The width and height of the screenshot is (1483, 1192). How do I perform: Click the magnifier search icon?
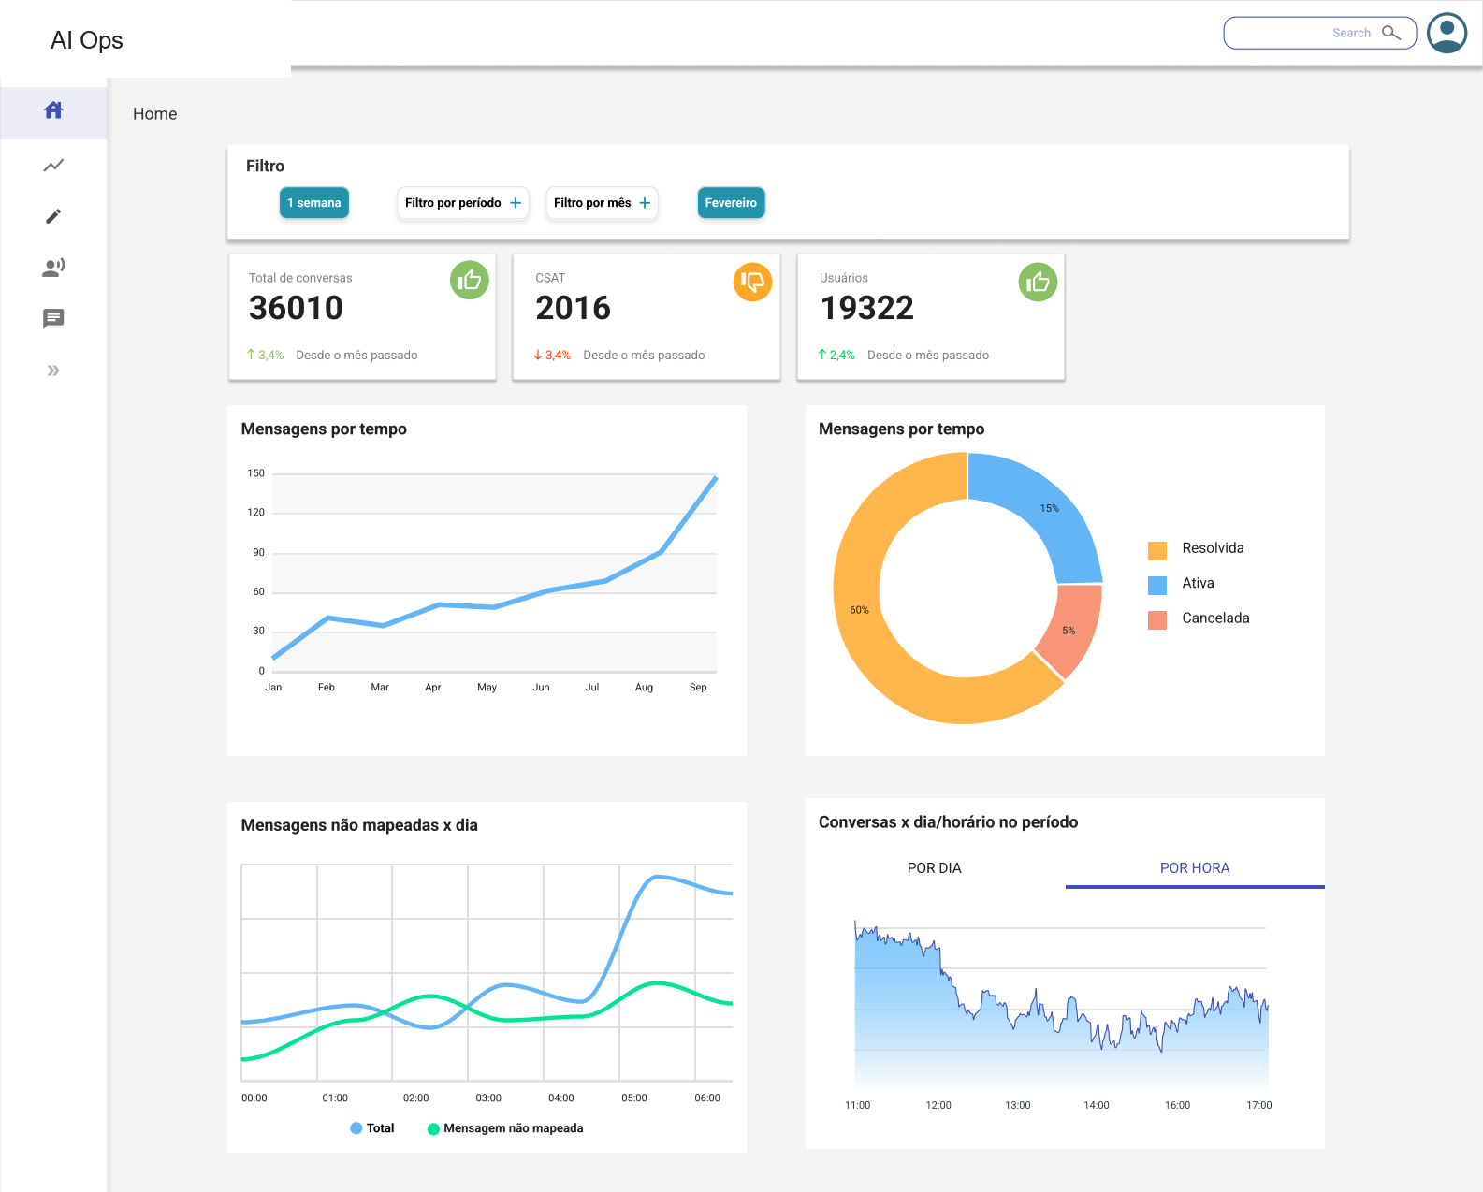tap(1391, 33)
